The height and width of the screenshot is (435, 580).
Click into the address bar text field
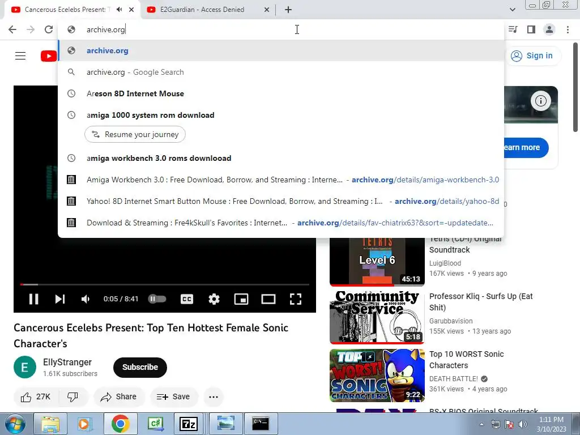[281, 29]
